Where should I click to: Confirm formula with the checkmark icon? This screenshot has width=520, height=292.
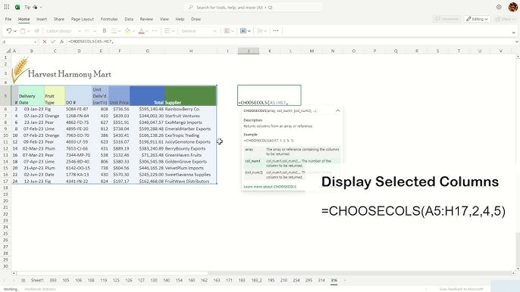(x=53, y=42)
